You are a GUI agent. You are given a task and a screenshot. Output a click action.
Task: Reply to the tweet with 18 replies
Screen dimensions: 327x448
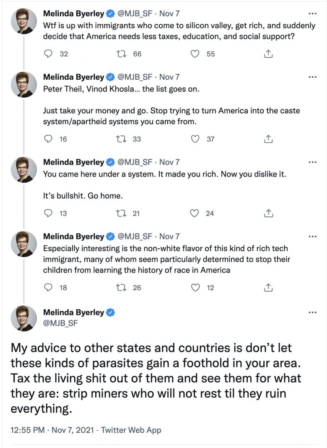[49, 287]
